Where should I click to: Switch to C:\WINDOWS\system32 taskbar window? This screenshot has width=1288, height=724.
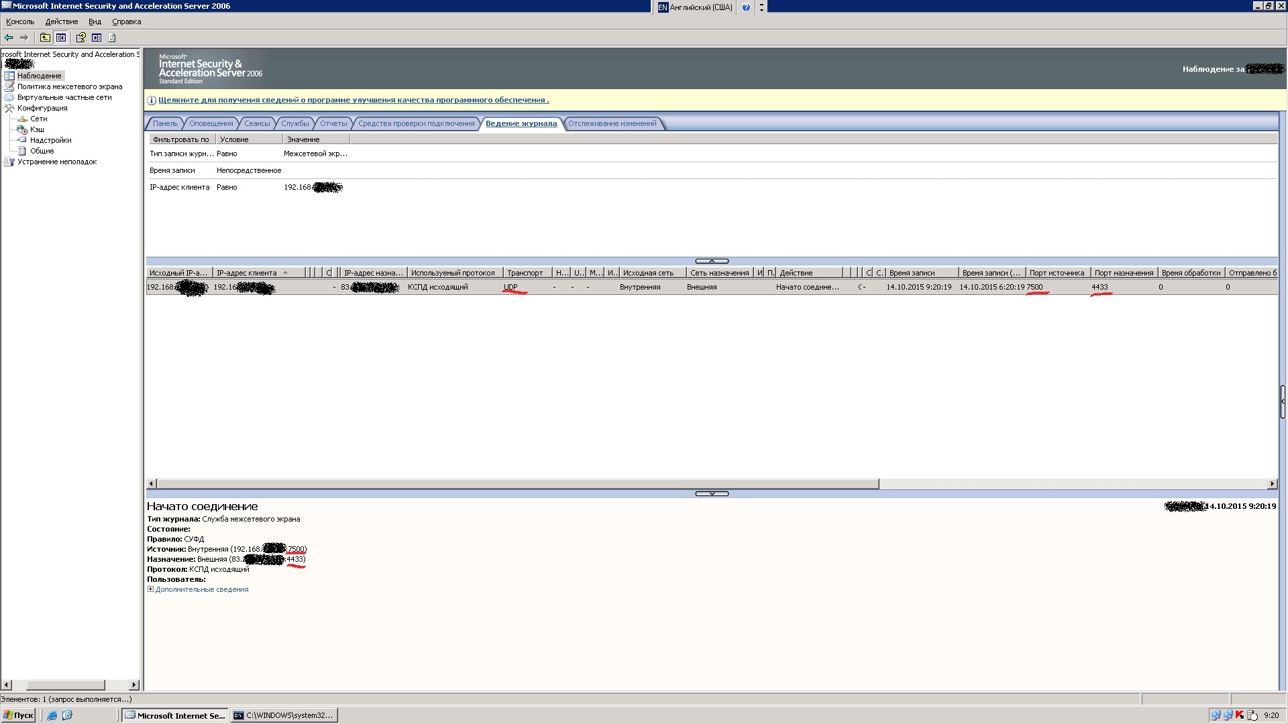click(284, 715)
